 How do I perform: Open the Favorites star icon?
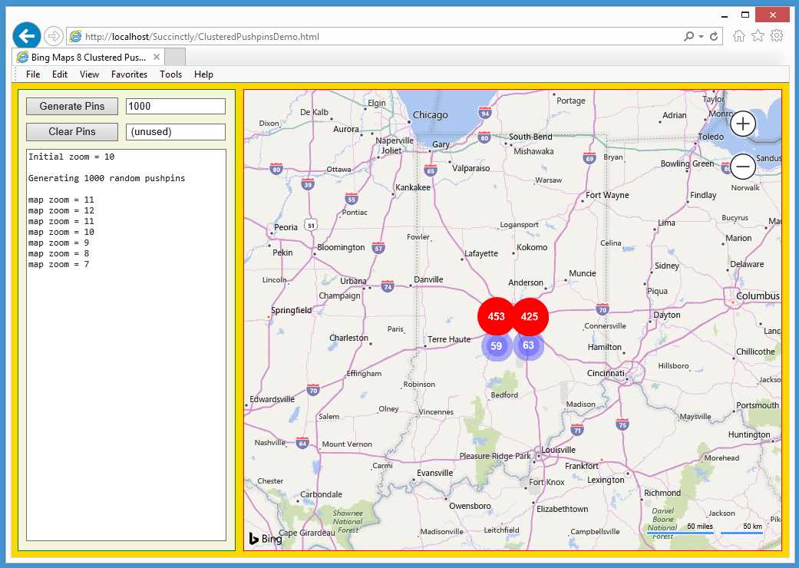point(758,35)
